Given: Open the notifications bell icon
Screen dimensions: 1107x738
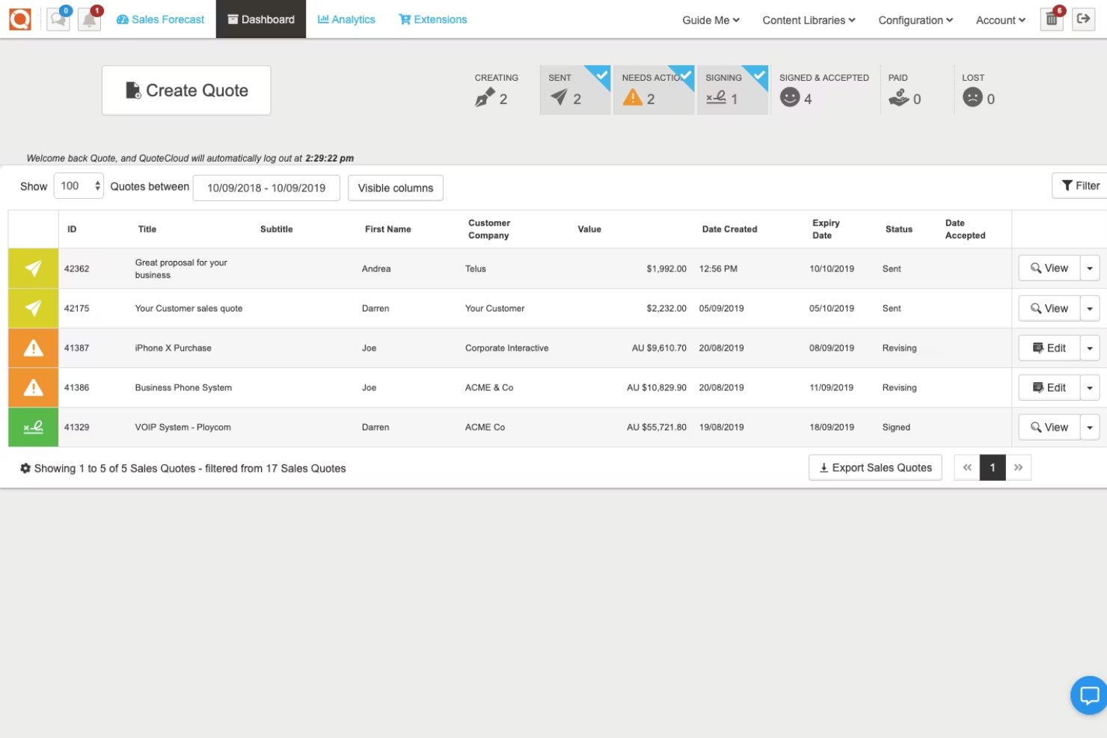Looking at the screenshot, I should point(89,19).
